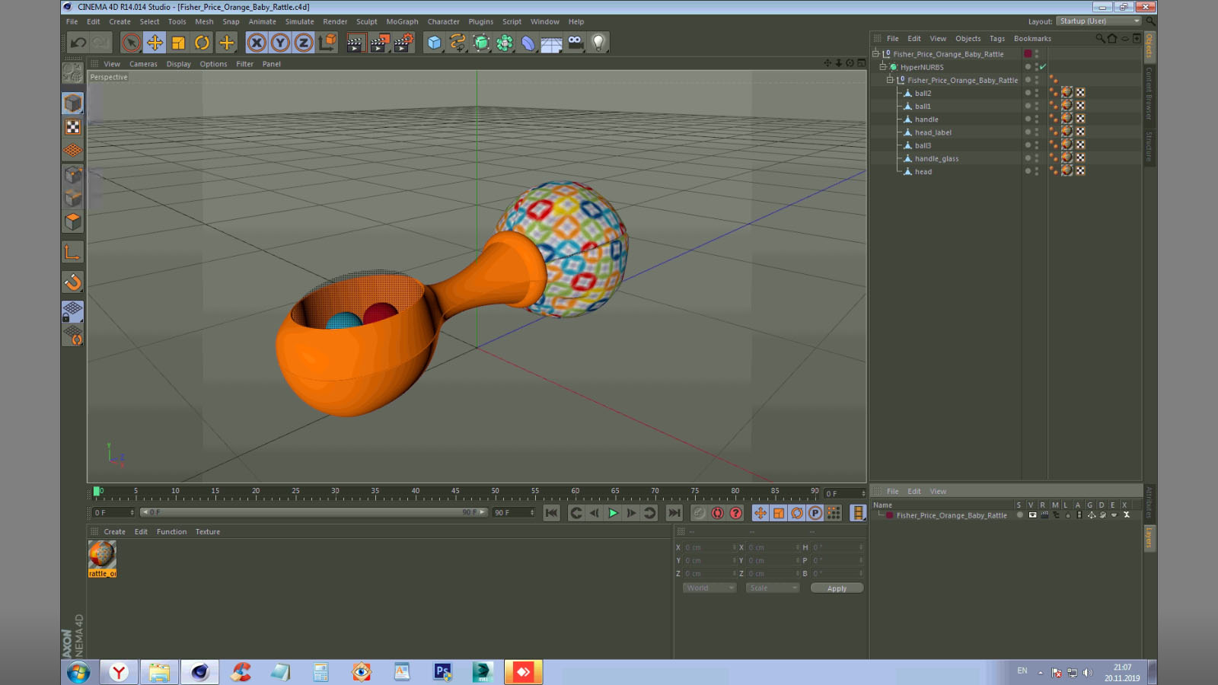Open the Scale mode dropdown
1218x685 pixels.
click(772, 588)
